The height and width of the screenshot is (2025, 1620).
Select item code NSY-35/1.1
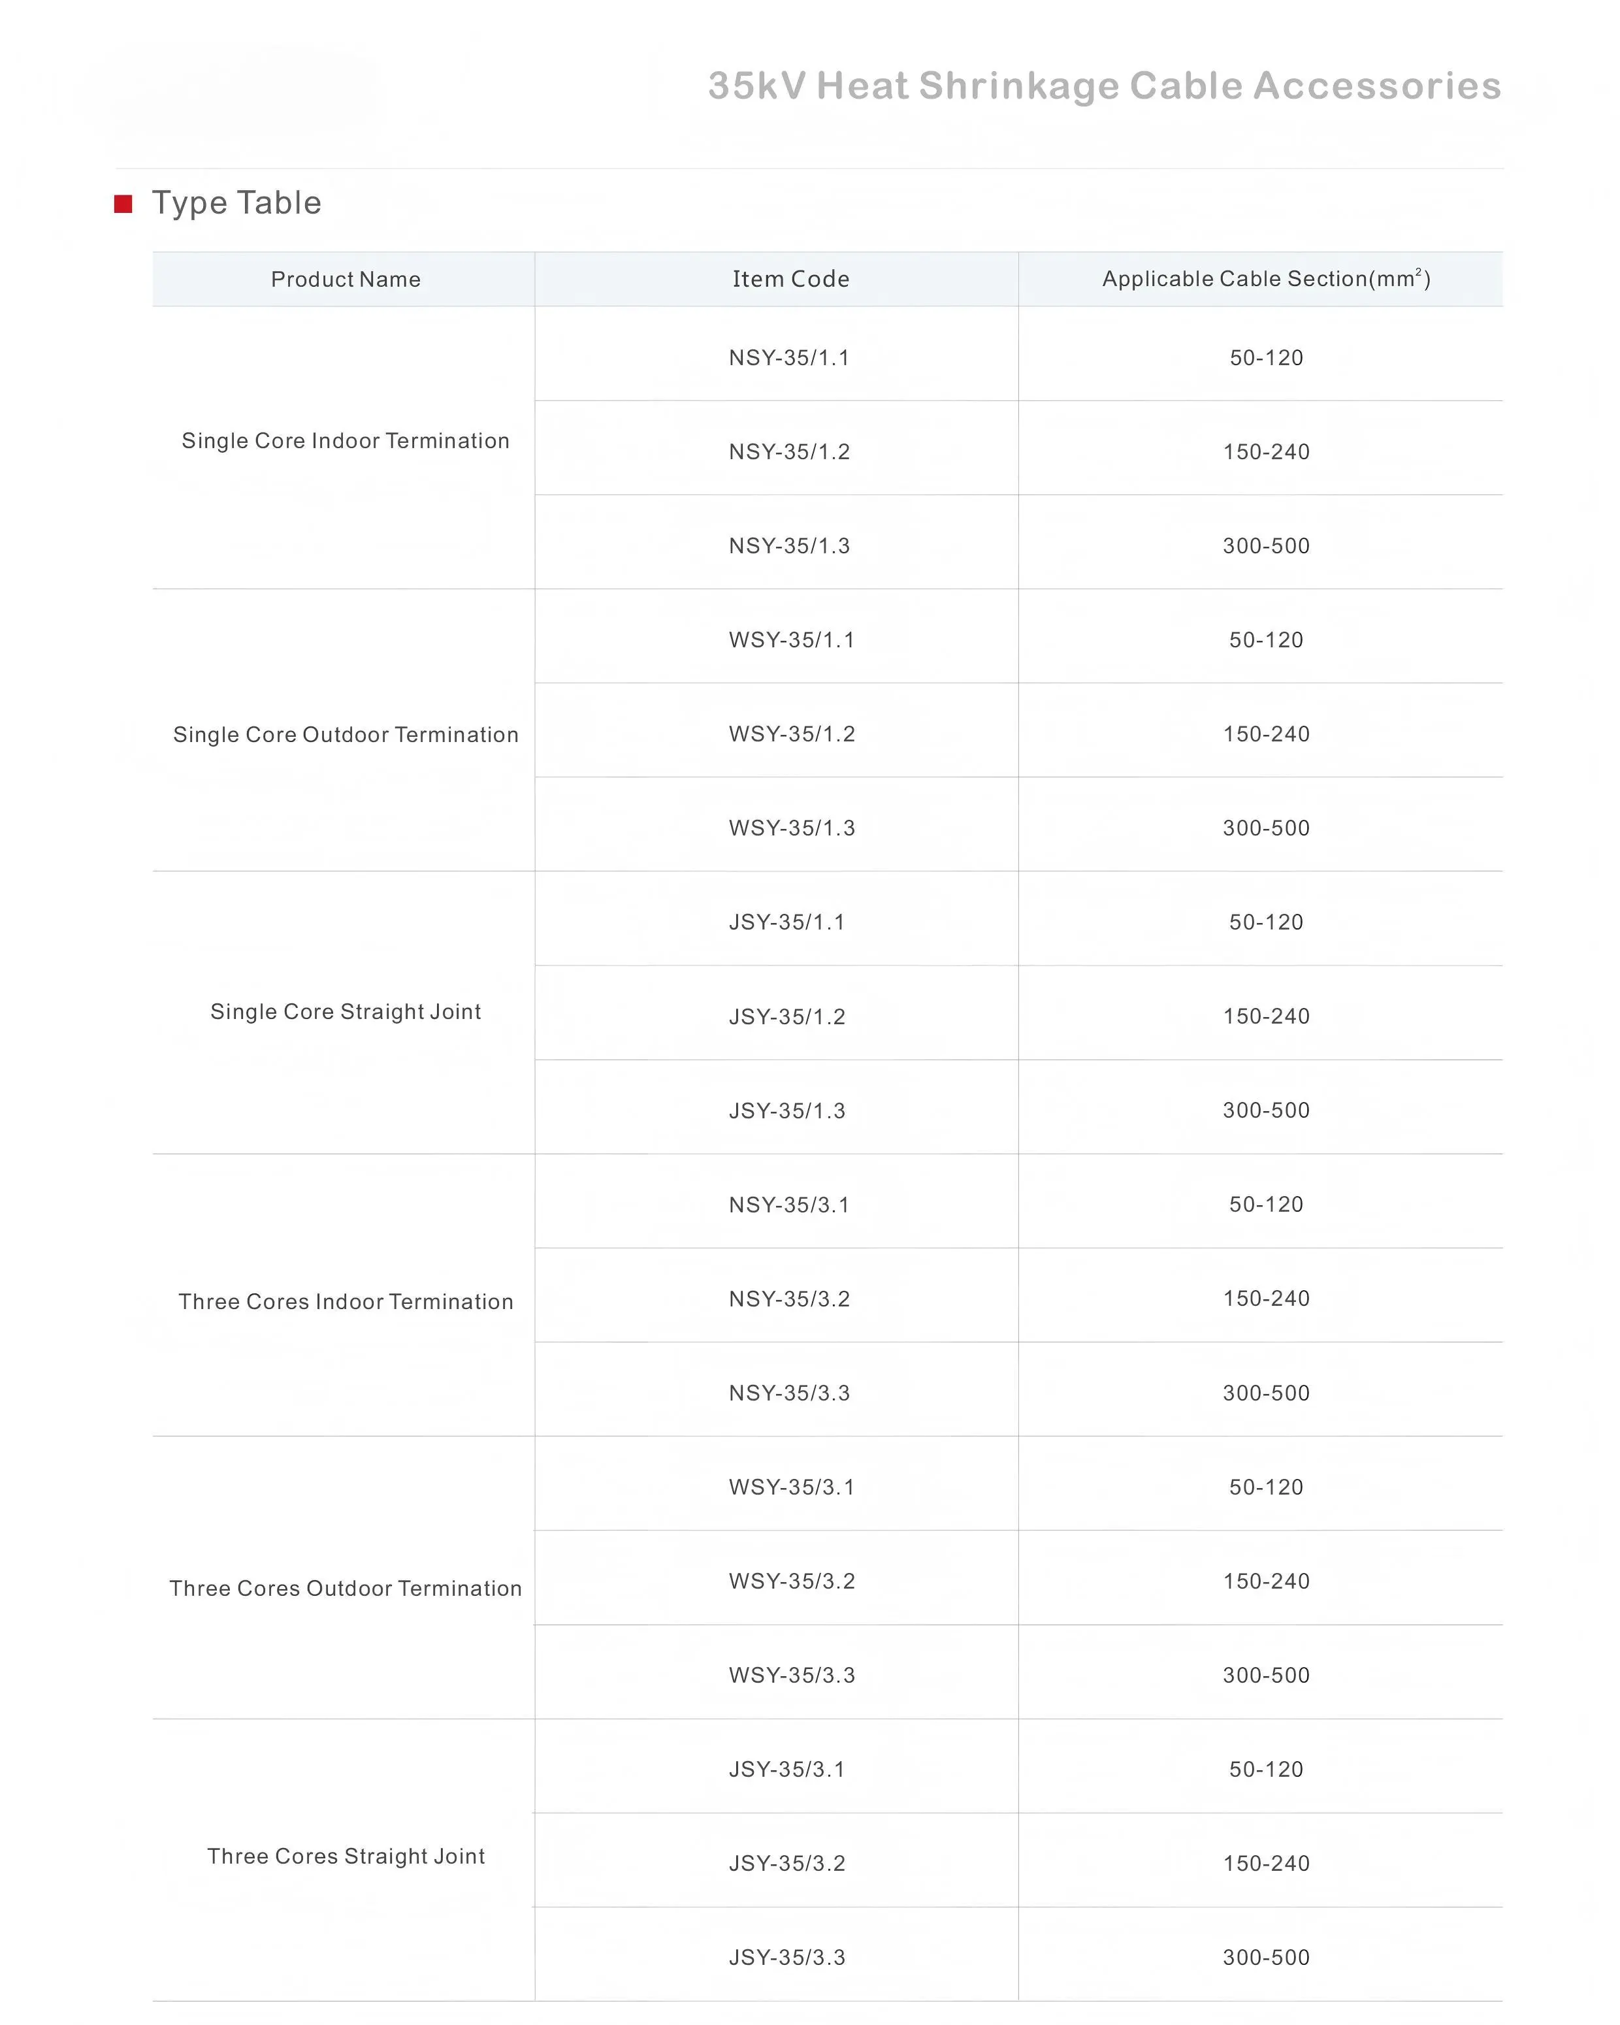pyautogui.click(x=789, y=358)
